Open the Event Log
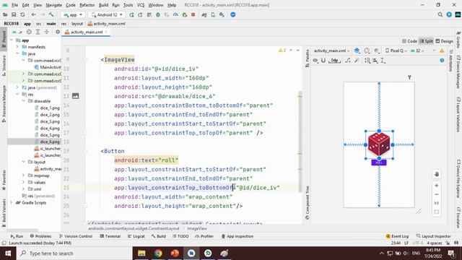Viewport: 462px width, 260px height. (x=397, y=236)
